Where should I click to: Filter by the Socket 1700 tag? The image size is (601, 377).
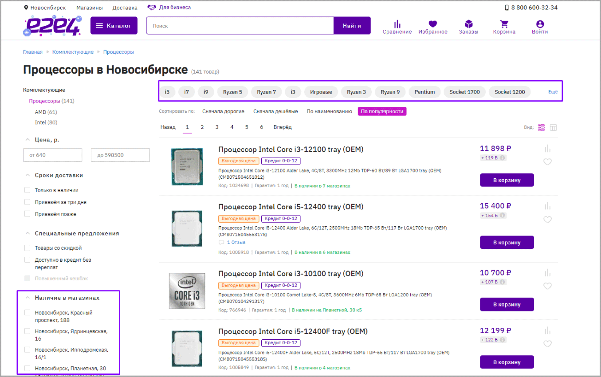point(464,92)
